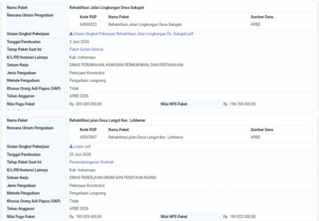Click the Paket Sudah Selesai status link

pos(87,49)
